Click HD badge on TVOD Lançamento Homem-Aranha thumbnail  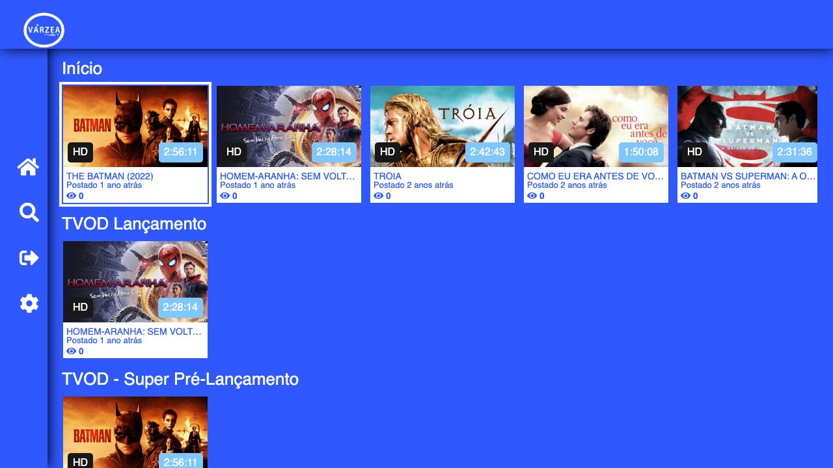[80, 307]
